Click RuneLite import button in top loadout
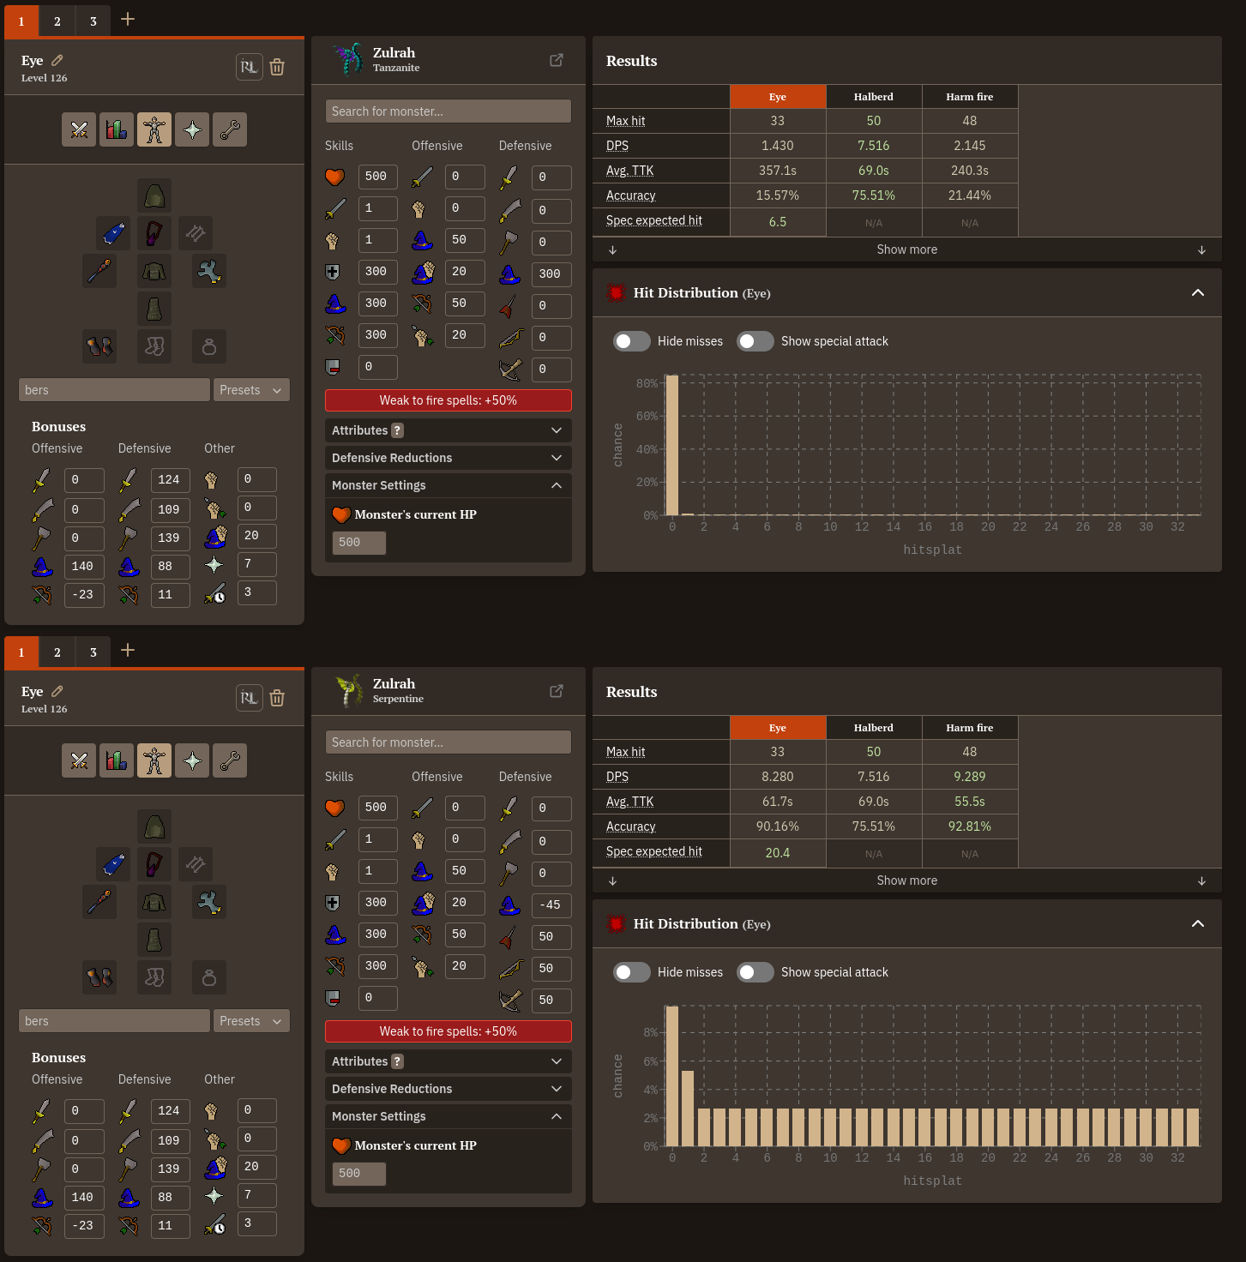Screen dimensions: 1246x1262 [x=249, y=67]
